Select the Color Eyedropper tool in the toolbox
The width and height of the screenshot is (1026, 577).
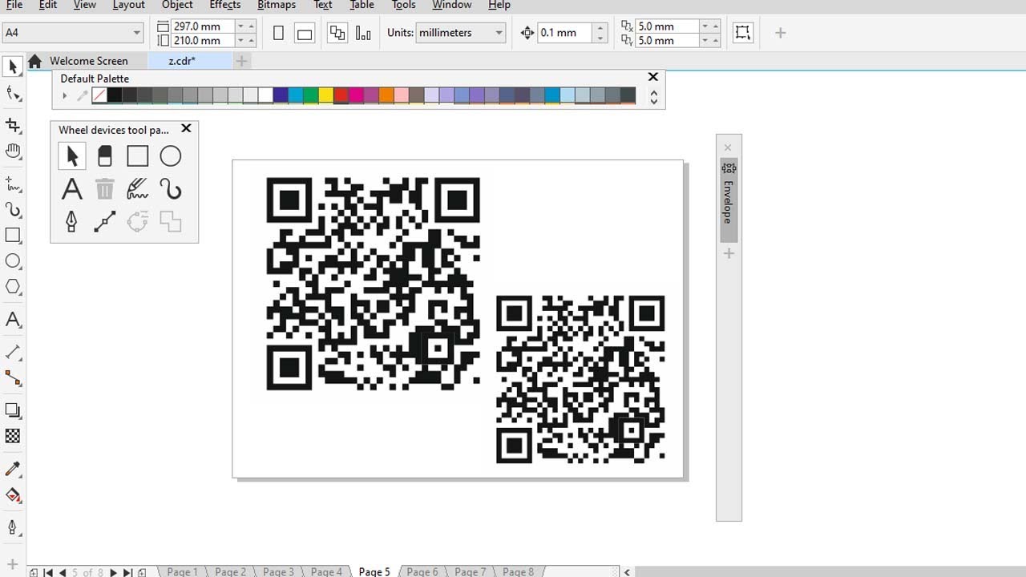13,469
